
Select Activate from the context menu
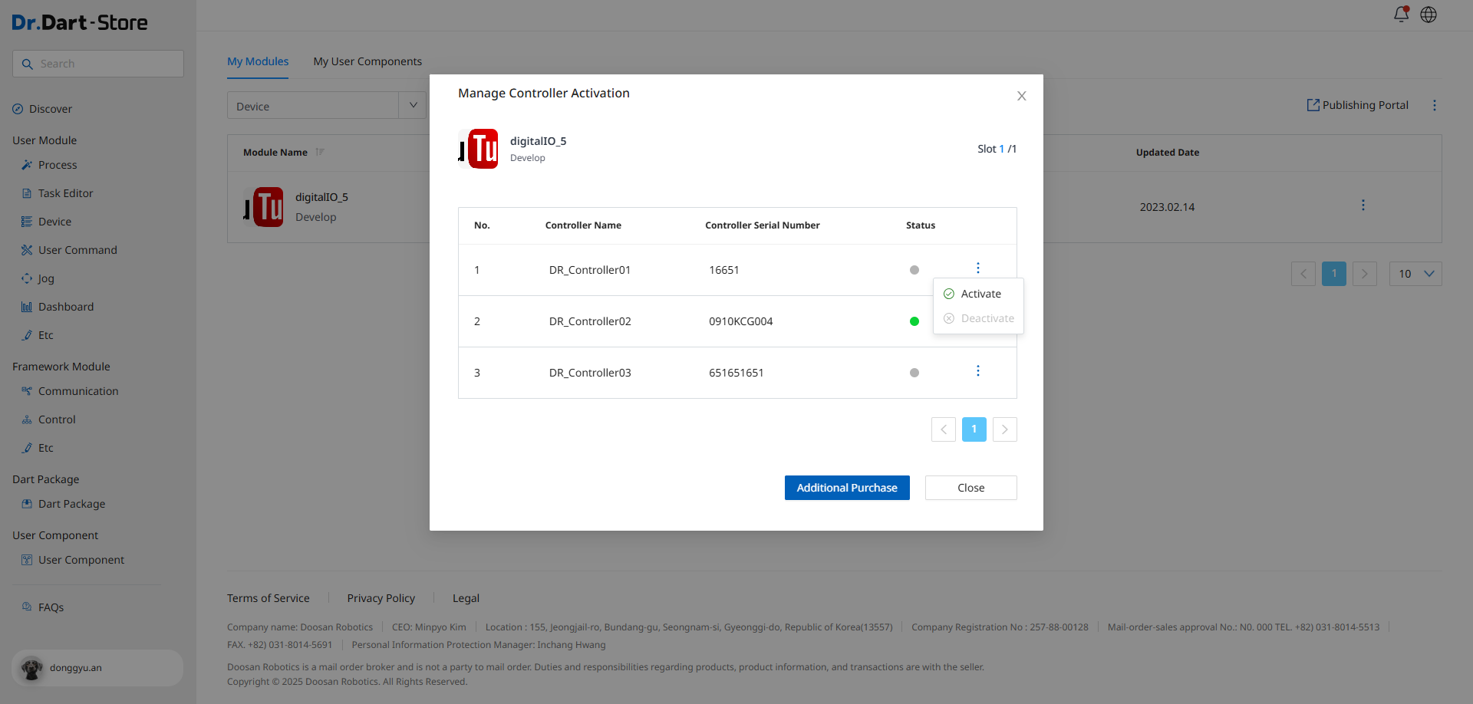tap(980, 294)
